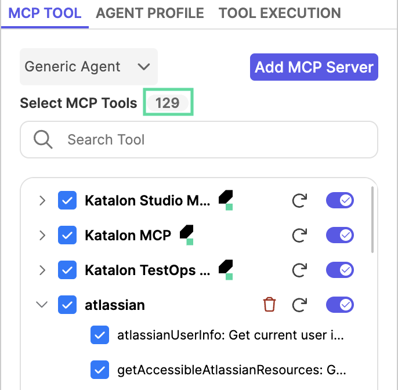Open the Generic Agent dropdown

click(89, 67)
